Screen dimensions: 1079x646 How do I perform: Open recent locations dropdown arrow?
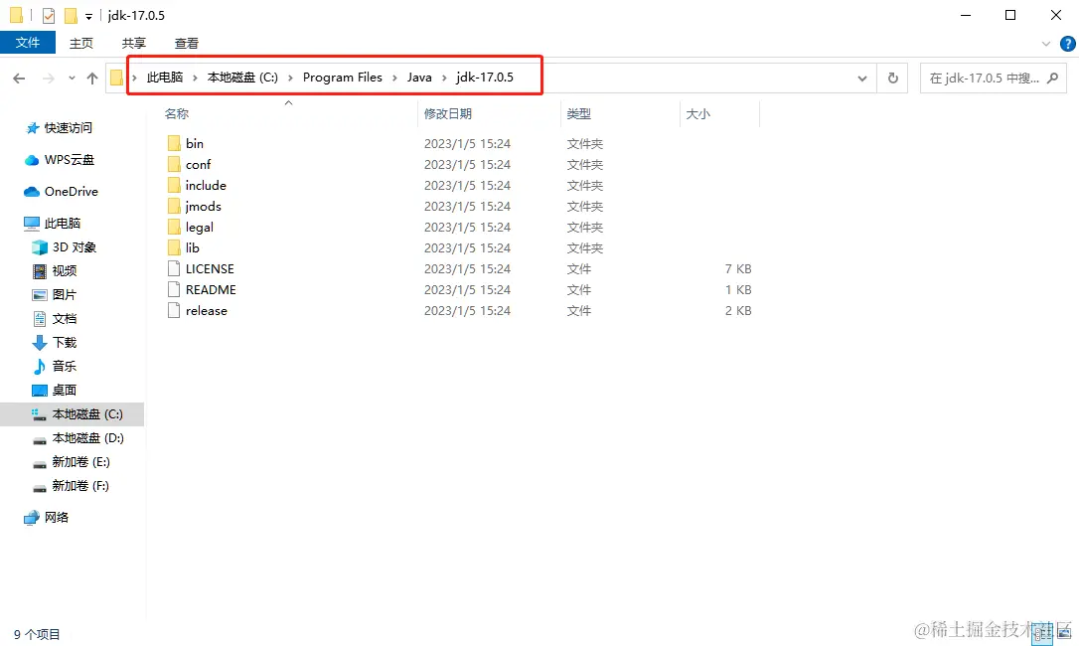click(72, 79)
